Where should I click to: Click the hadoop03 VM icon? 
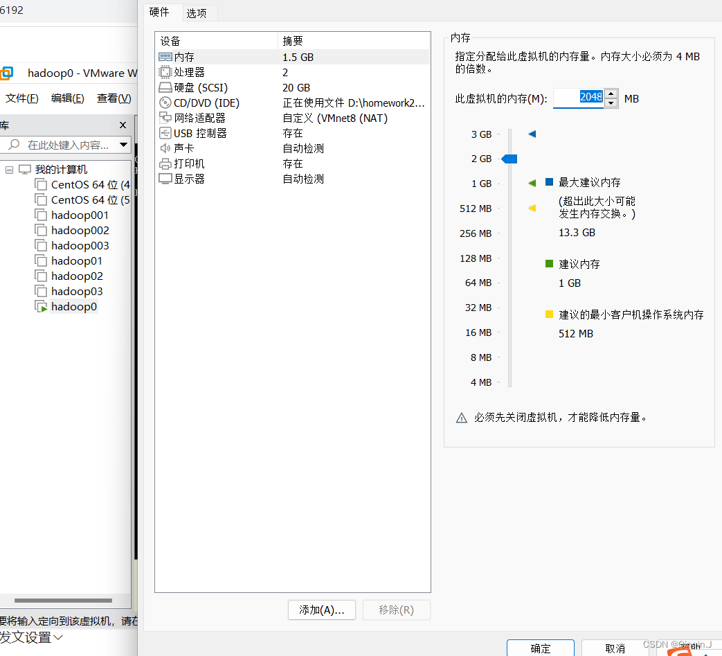pyautogui.click(x=41, y=291)
